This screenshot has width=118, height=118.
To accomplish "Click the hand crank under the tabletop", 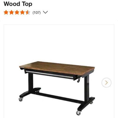I will pos(79,79).
